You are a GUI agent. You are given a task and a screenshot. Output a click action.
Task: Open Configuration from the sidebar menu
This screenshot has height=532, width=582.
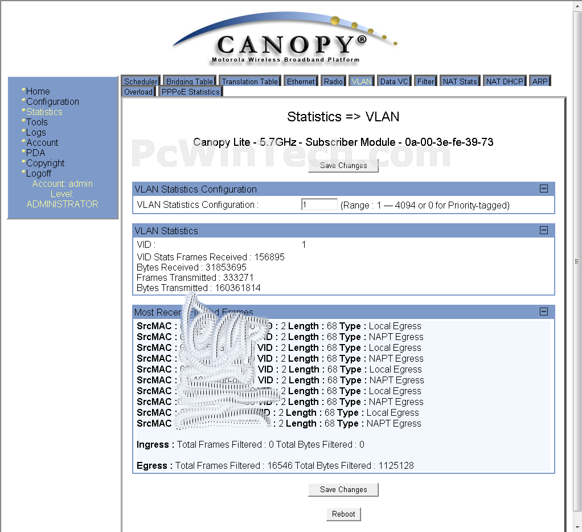pos(52,102)
